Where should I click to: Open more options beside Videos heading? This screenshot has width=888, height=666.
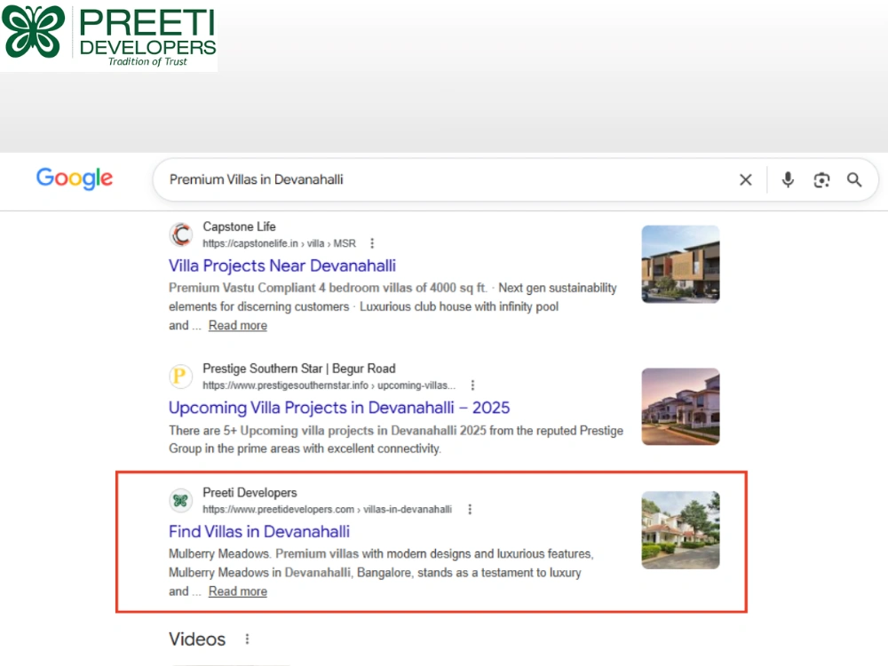point(247,639)
